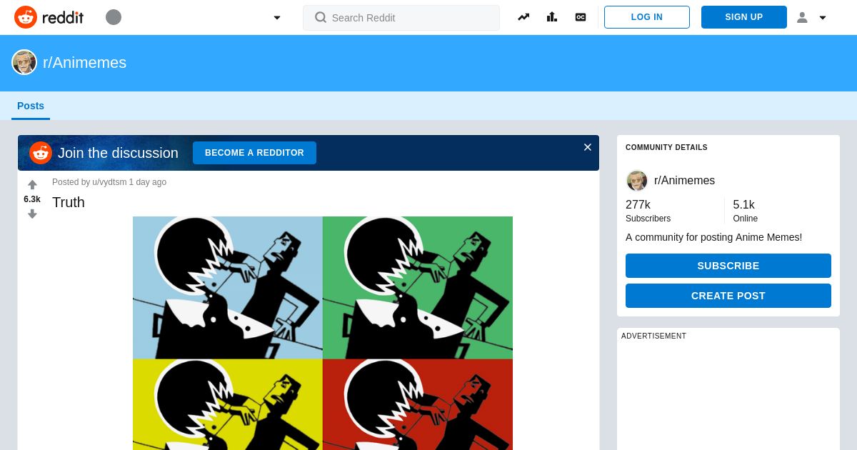The height and width of the screenshot is (450, 857).
Task: Click the Reddit snoo in Join banner
Action: click(x=41, y=153)
